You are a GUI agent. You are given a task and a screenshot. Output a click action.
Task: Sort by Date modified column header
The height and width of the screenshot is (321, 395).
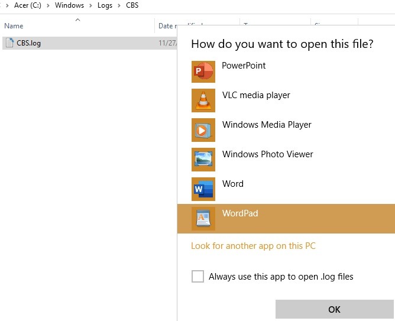coord(177,26)
